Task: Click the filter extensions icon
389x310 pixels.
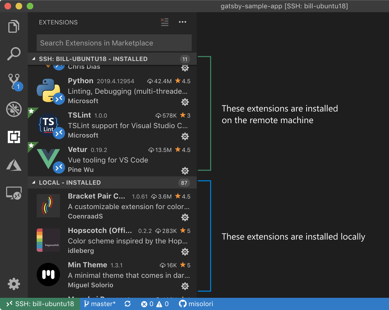Action: (164, 22)
